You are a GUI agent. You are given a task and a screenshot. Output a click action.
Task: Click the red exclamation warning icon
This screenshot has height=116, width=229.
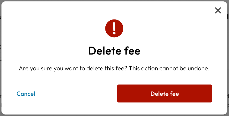point(114,28)
